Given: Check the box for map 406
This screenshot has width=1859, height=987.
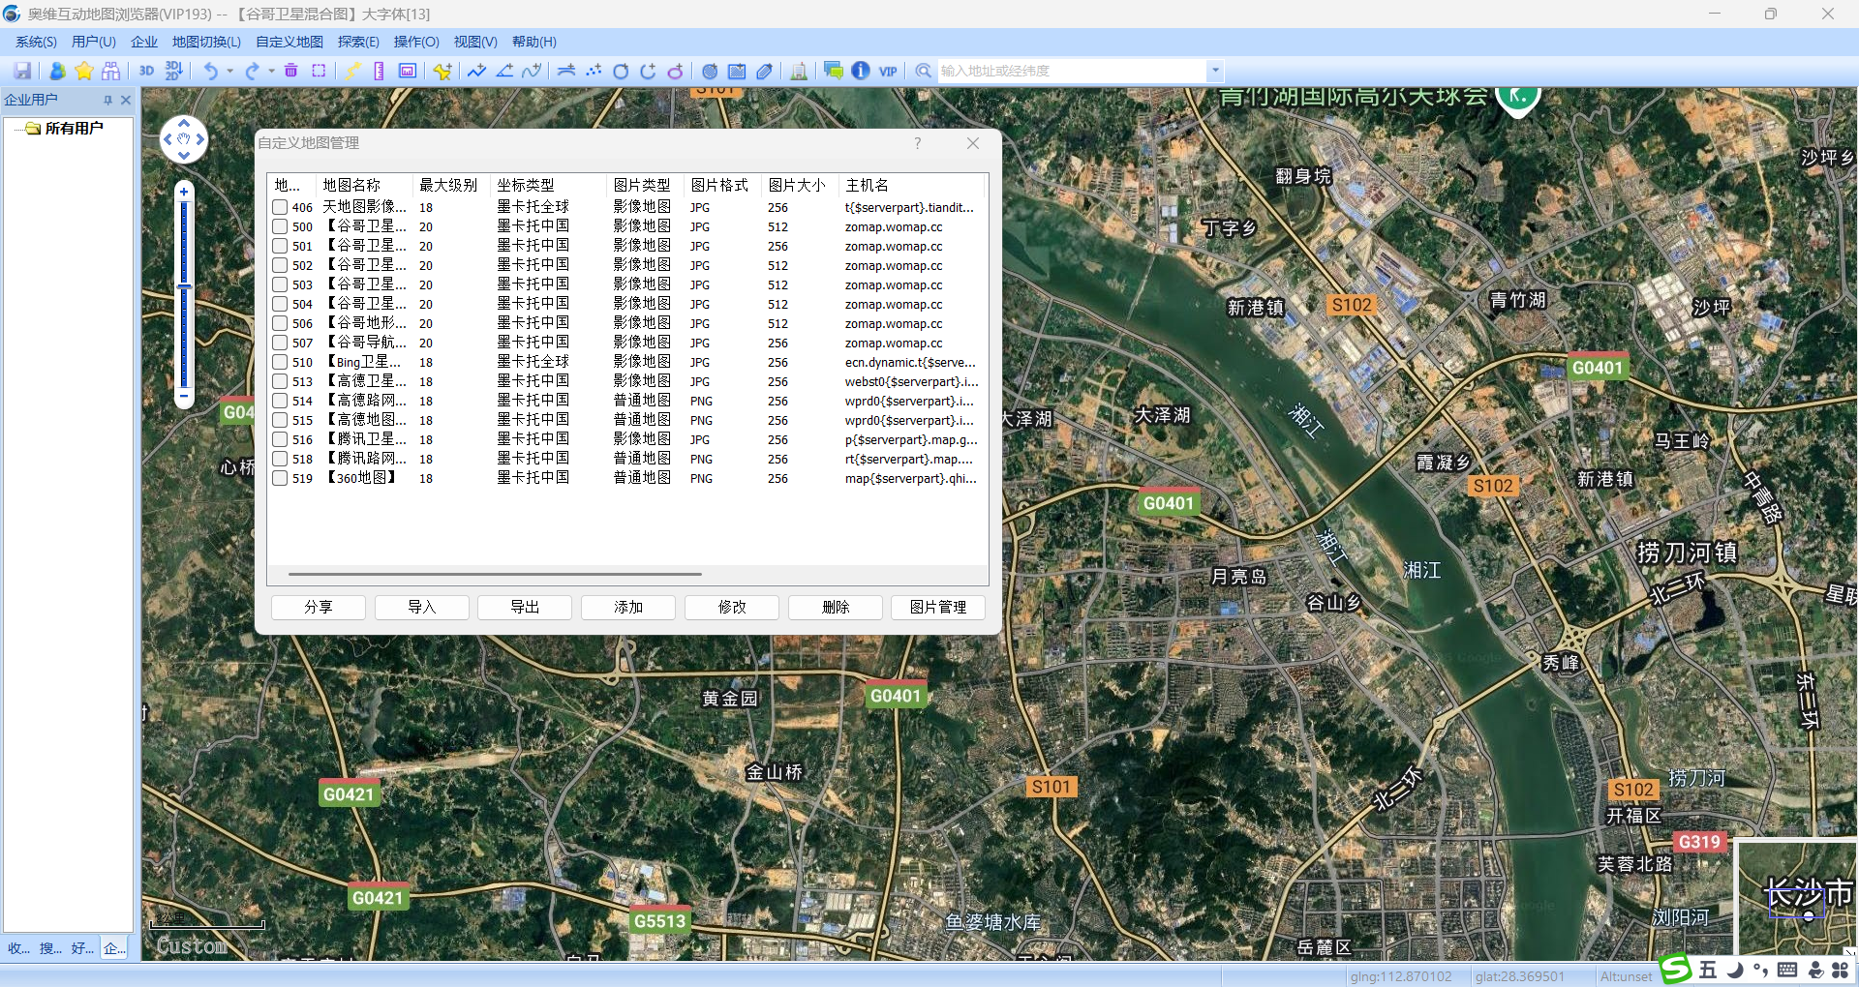Looking at the screenshot, I should 280,207.
